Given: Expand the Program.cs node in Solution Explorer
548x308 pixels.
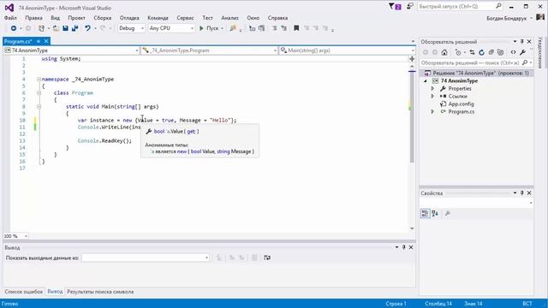Looking at the screenshot, I should [x=432, y=112].
